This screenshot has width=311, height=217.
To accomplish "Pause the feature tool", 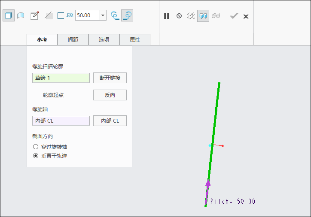I will point(166,16).
